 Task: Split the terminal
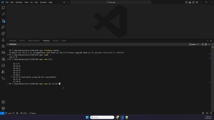pos(203,44)
